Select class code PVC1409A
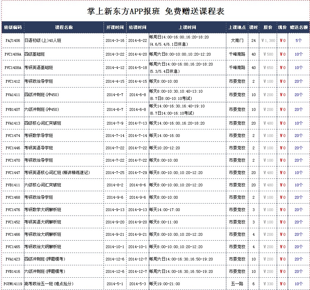Viewport: 310px width, 290px height. tap(13, 54)
